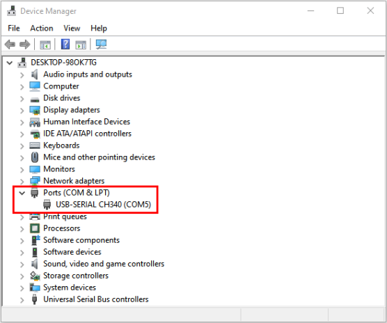Expand the System devices chevron
This screenshot has height=323, width=387.
(22, 288)
